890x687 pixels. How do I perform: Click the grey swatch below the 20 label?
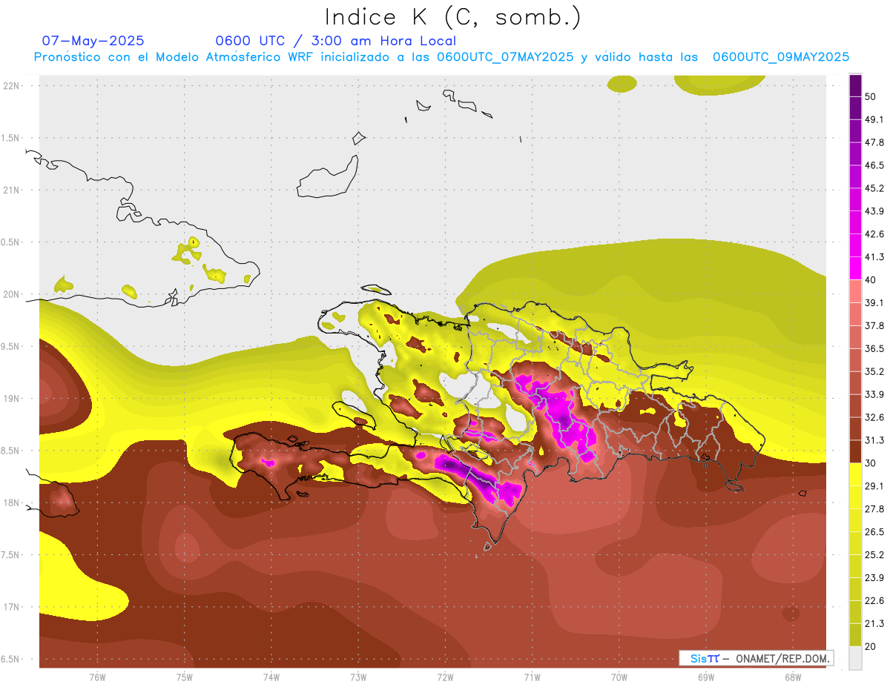click(856, 658)
